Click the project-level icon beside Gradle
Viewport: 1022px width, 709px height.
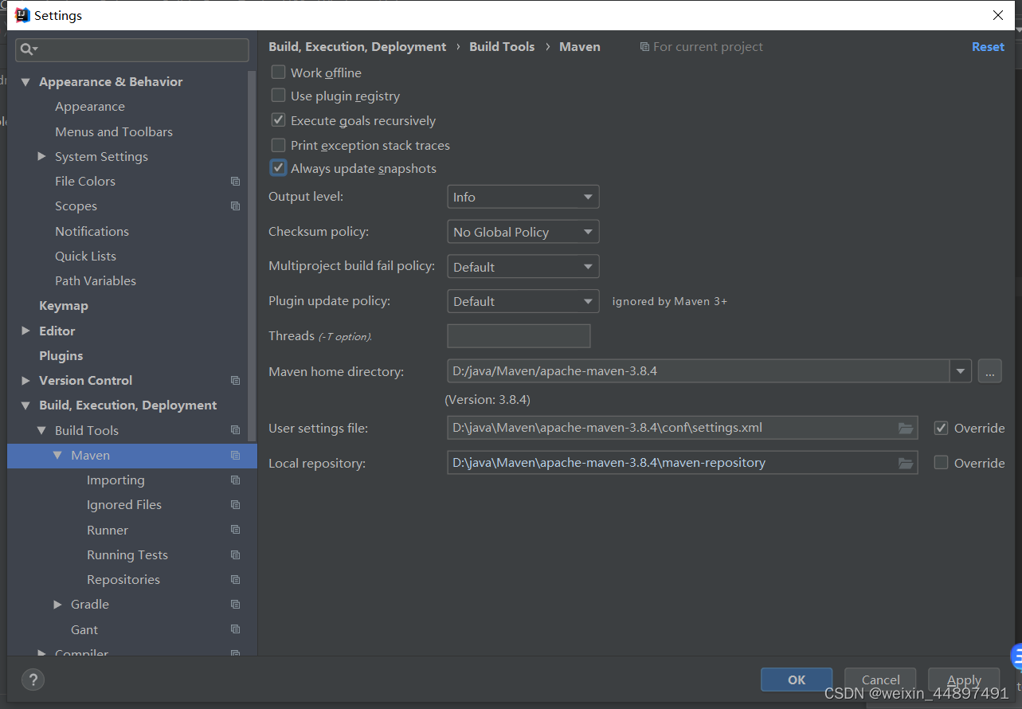click(x=235, y=605)
